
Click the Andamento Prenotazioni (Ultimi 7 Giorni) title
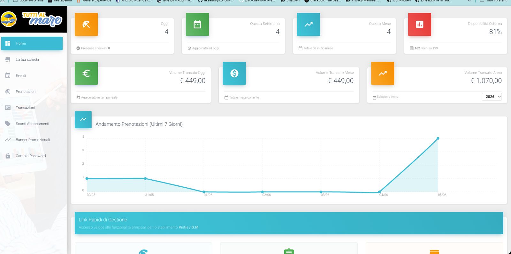[139, 124]
